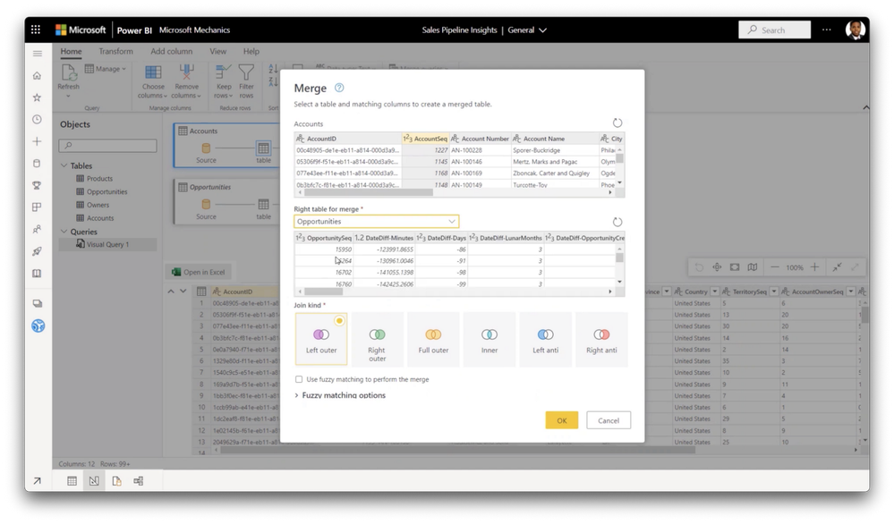This screenshot has width=894, height=524.
Task: Open the Learn book icon
Action: (37, 274)
